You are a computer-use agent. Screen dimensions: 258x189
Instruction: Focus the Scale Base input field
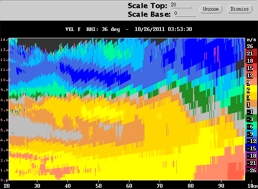pyautogui.click(x=184, y=14)
